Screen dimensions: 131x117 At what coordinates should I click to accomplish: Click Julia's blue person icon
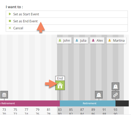[x=77, y=40]
